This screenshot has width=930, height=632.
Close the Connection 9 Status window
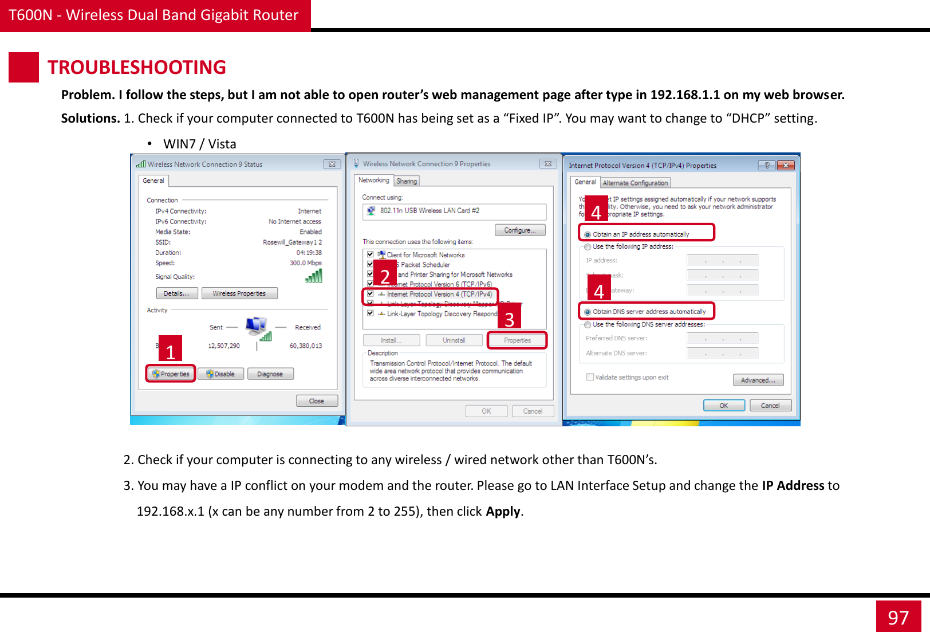click(x=332, y=164)
